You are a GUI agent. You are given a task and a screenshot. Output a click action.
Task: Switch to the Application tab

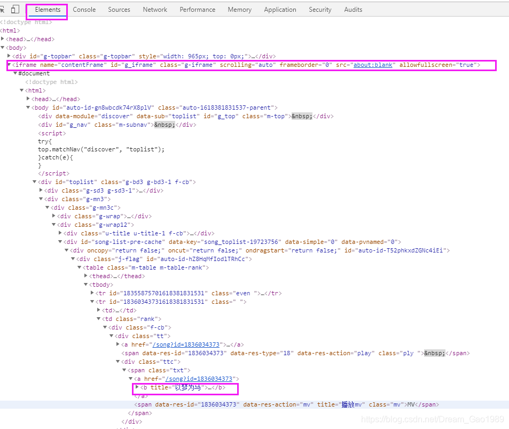point(280,10)
